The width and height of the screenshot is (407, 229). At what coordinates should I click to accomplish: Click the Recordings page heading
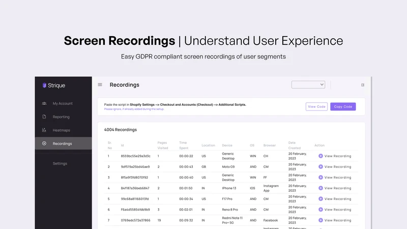(124, 84)
